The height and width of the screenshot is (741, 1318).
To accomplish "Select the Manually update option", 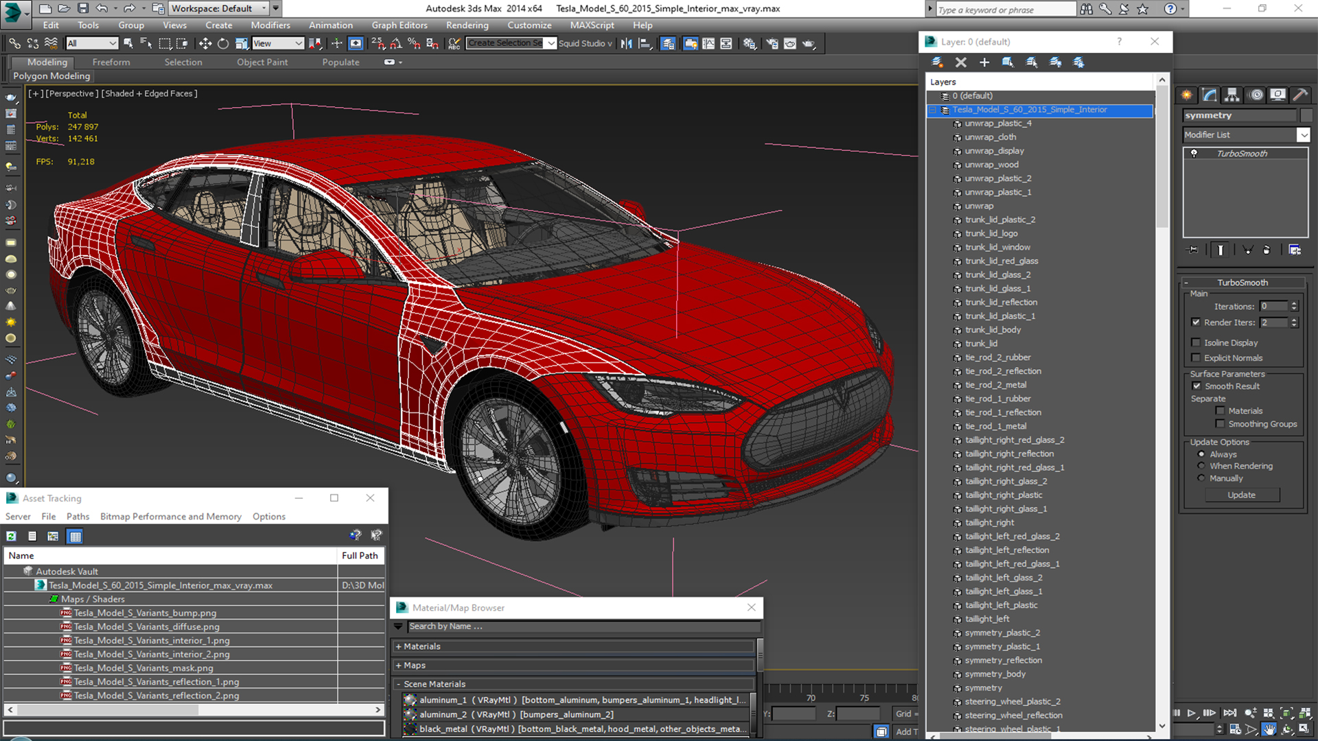I will pos(1201,478).
